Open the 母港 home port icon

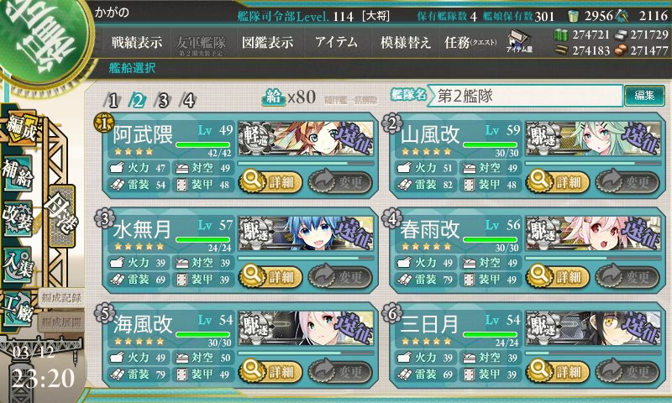(61, 215)
